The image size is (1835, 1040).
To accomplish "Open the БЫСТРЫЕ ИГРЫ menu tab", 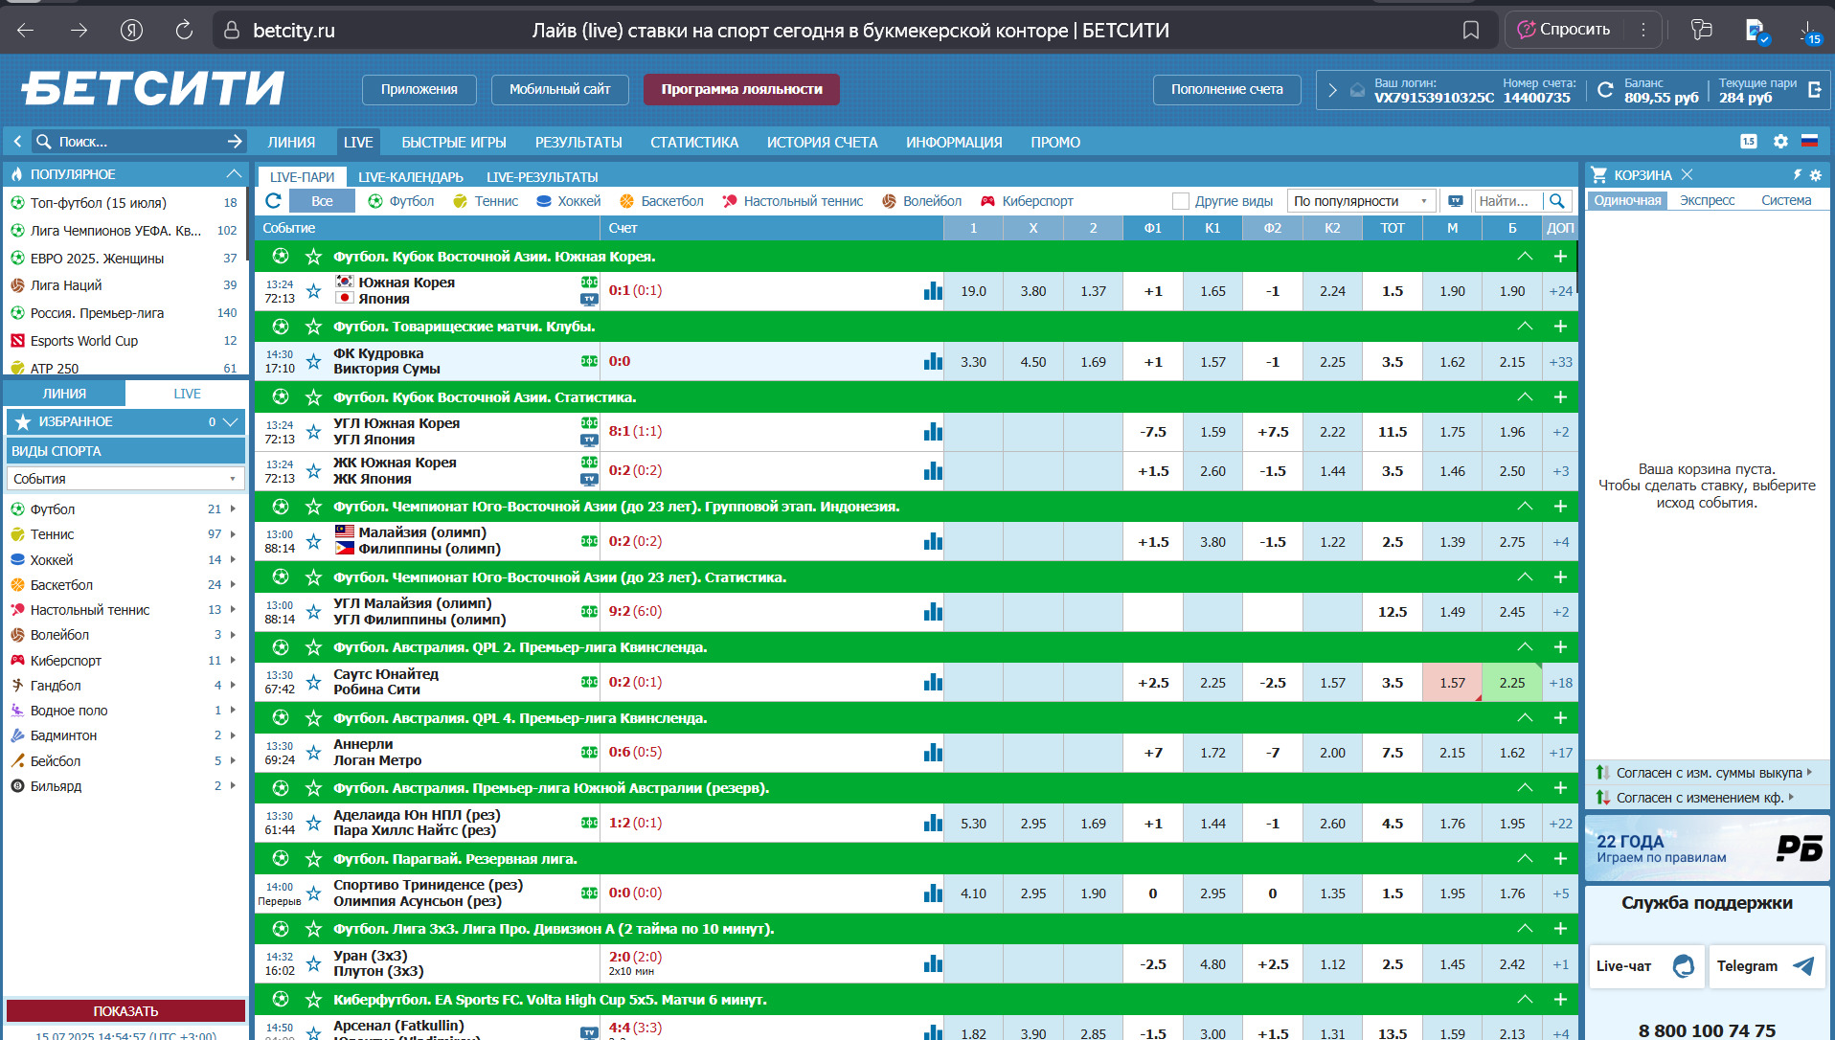I will pos(454,142).
